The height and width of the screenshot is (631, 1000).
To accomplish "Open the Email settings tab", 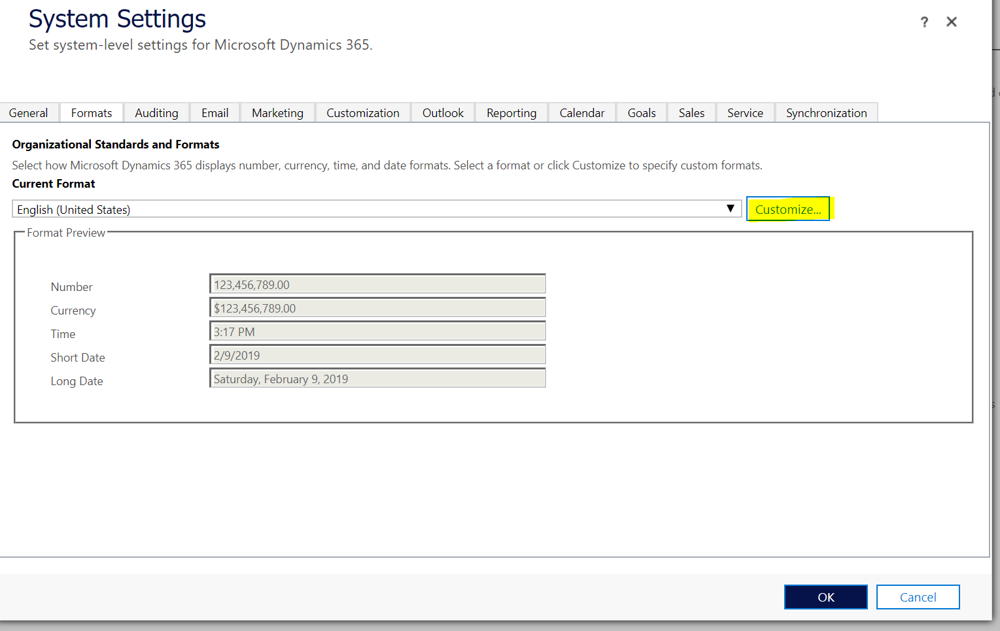I will (x=215, y=112).
